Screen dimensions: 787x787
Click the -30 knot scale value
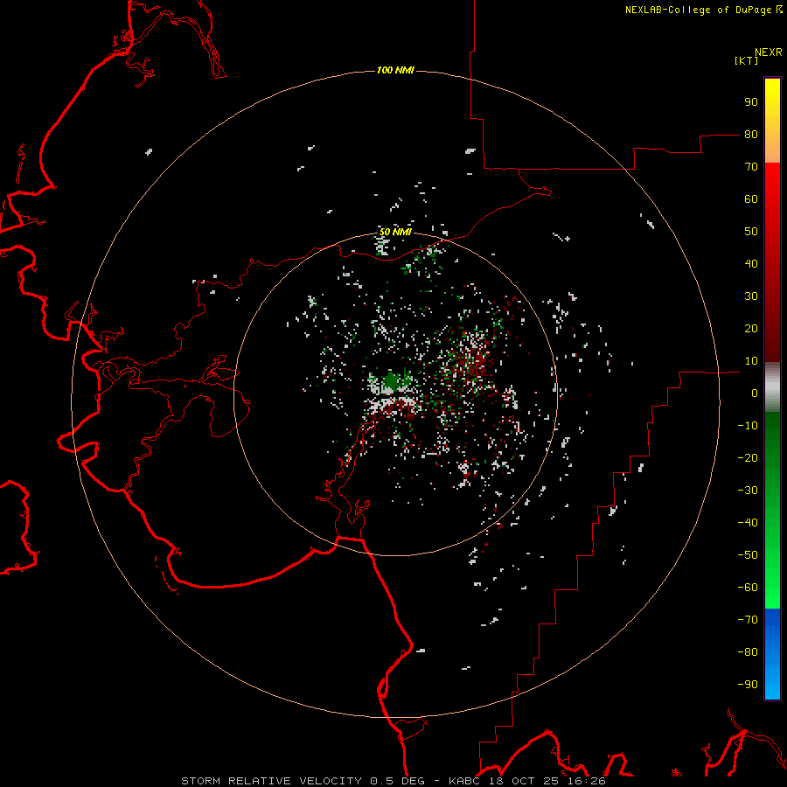coord(748,491)
